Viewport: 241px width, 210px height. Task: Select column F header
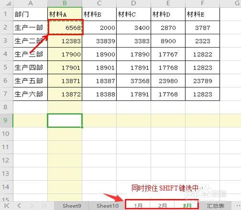point(202,3)
